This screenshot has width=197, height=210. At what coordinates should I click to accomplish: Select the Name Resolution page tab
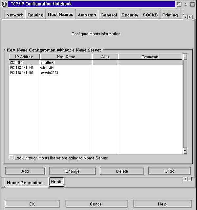click(x=25, y=183)
